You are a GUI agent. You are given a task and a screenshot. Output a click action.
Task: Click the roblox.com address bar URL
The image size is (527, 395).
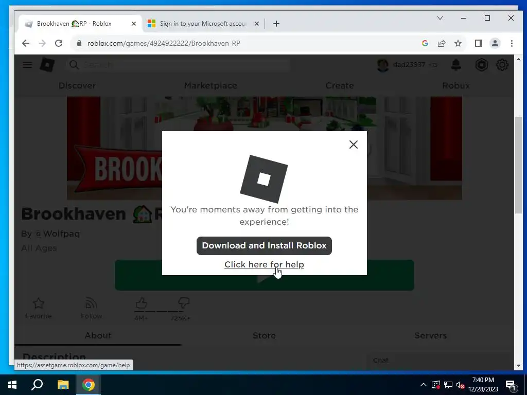[x=164, y=43]
